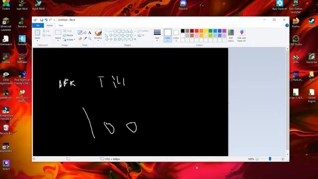318x179 pixels.
Task: Redo the last undone action
Action: click(51, 20)
